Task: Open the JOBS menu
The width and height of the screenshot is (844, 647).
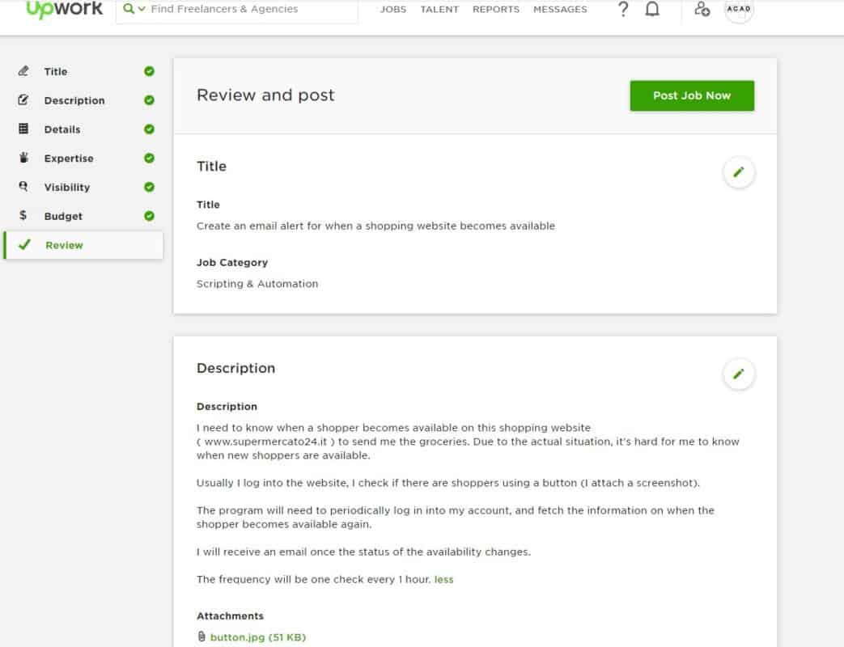Action: [393, 10]
